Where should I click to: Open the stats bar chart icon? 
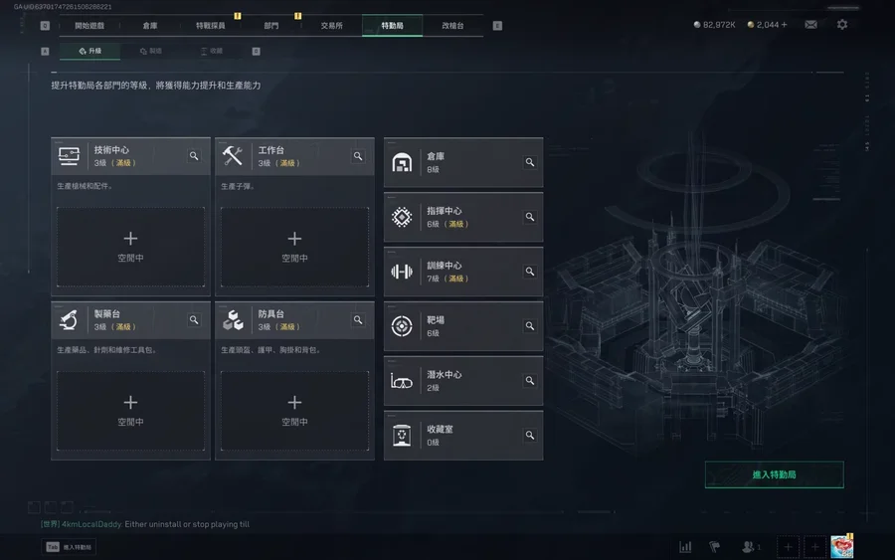pyautogui.click(x=685, y=547)
